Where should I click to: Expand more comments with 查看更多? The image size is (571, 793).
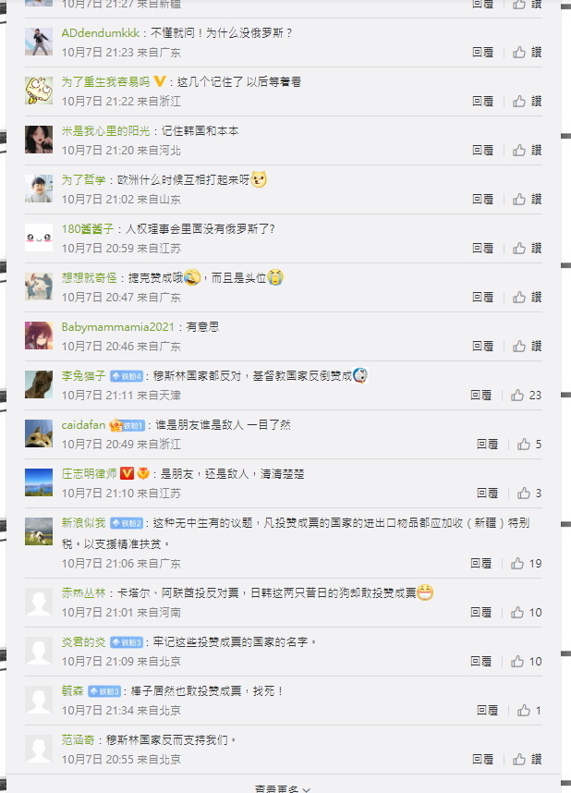tap(282, 788)
